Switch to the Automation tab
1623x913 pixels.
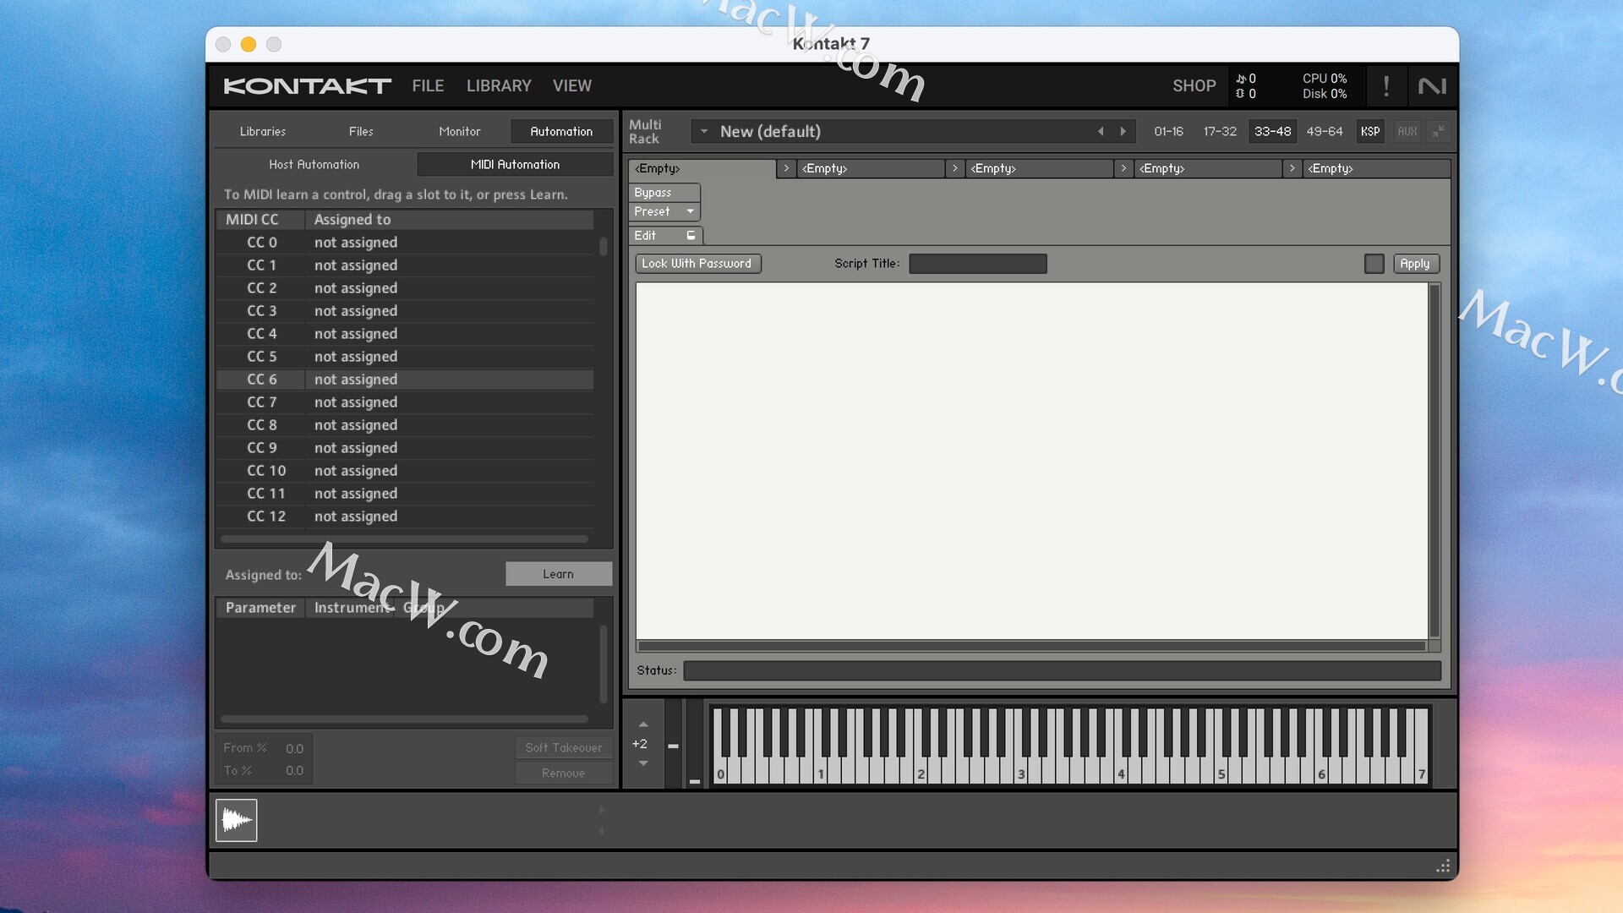pyautogui.click(x=561, y=131)
